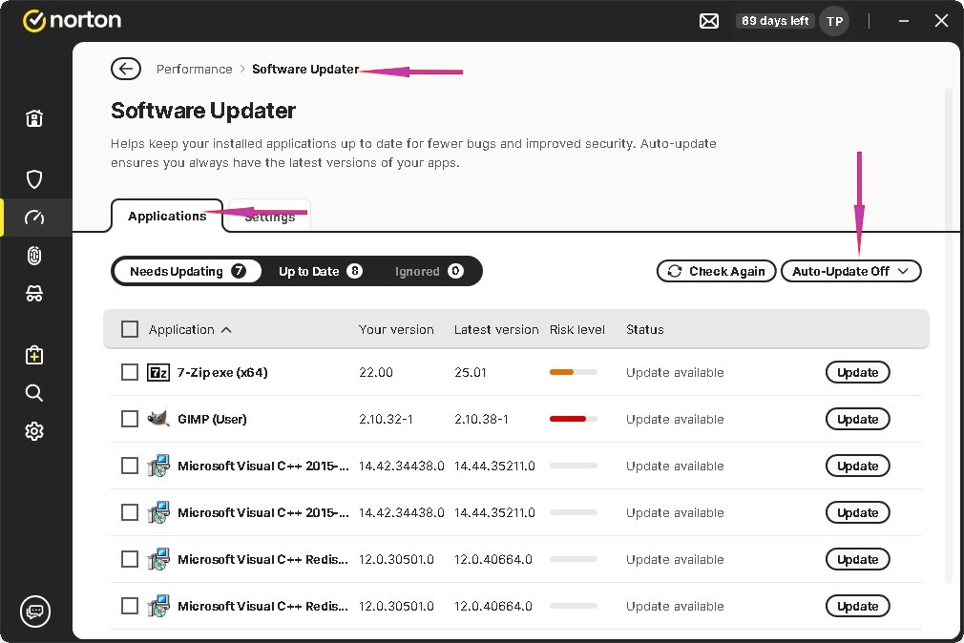Open the TP account avatar menu
The image size is (964, 643).
(x=834, y=21)
